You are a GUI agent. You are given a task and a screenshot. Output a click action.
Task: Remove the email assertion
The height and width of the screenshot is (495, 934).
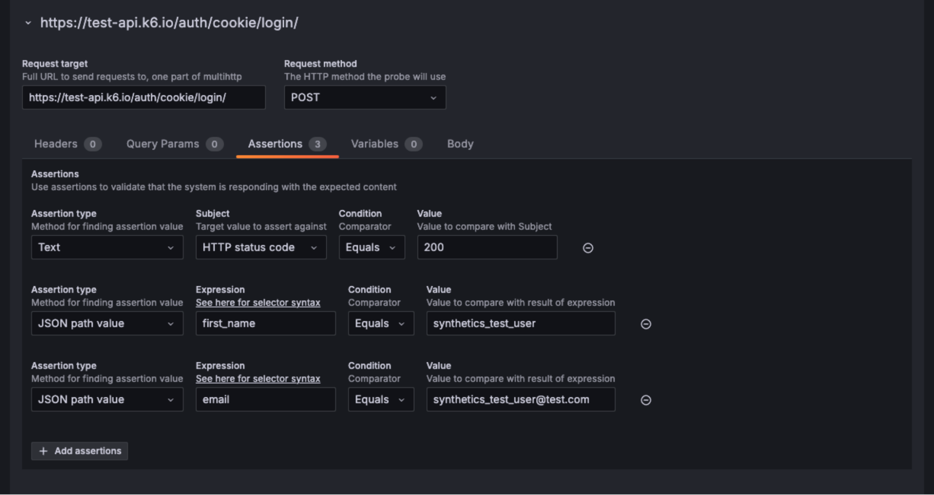(646, 400)
